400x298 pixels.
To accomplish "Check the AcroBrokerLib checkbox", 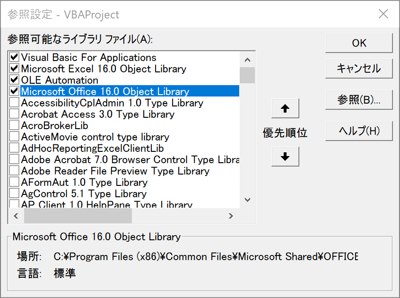I will pos(14,125).
